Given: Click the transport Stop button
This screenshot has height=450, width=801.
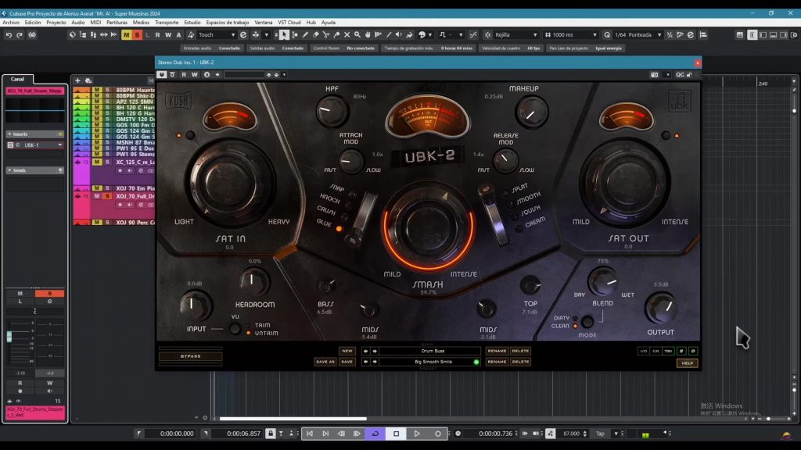Looking at the screenshot, I should point(396,433).
